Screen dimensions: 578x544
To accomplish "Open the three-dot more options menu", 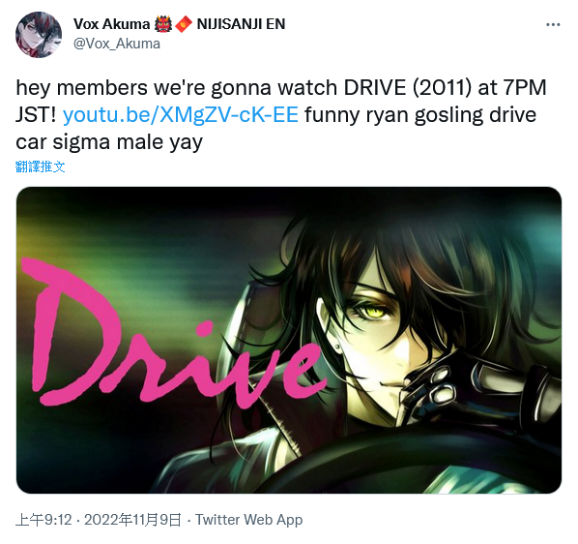I will [x=553, y=25].
